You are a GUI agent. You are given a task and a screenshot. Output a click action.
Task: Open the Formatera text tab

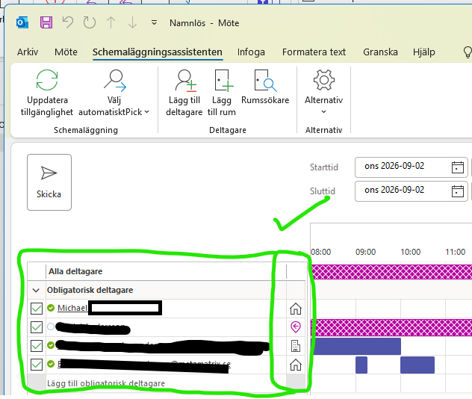pyautogui.click(x=314, y=52)
